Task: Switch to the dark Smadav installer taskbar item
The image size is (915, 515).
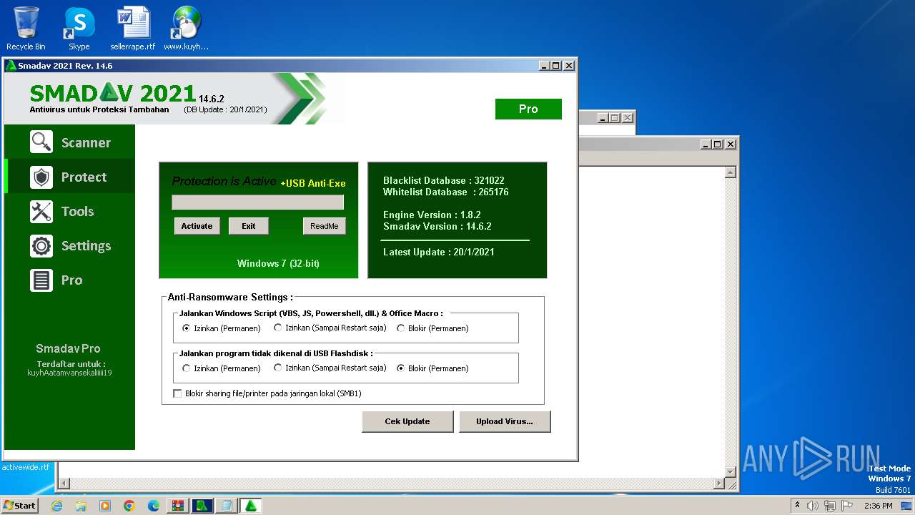Action: coord(202,506)
